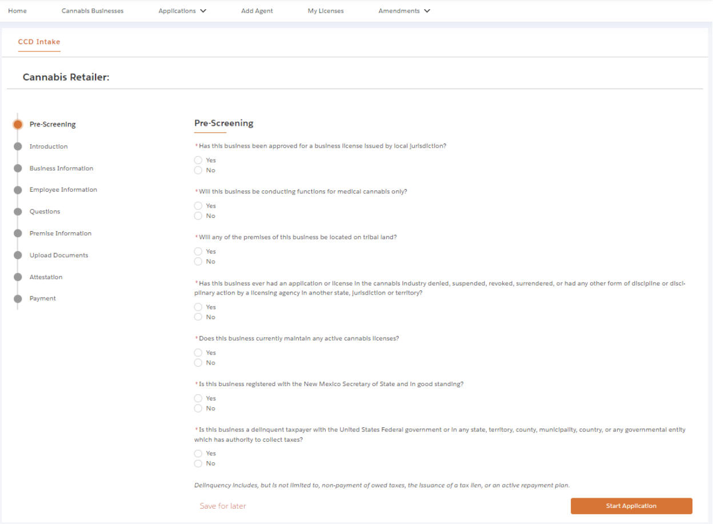Image resolution: width=713 pixels, height=524 pixels.
Task: Click the Attestation step circle
Action: tap(18, 277)
